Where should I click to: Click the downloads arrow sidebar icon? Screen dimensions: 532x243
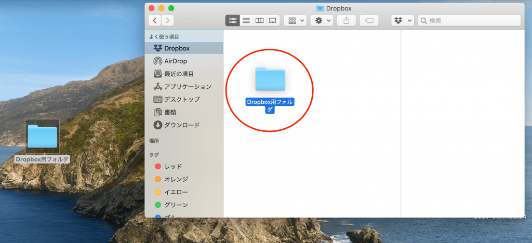point(158,125)
